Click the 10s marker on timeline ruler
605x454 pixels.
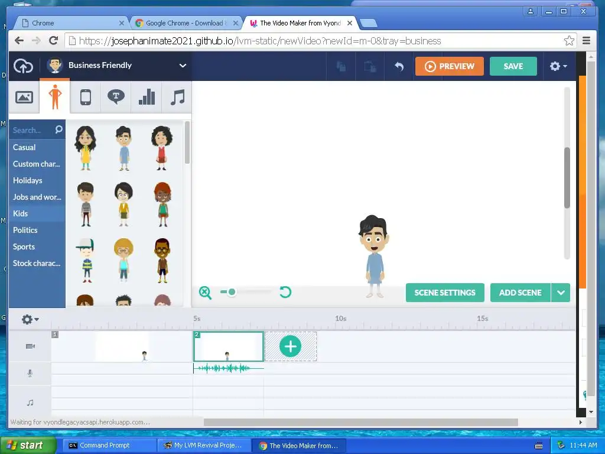(x=340, y=319)
